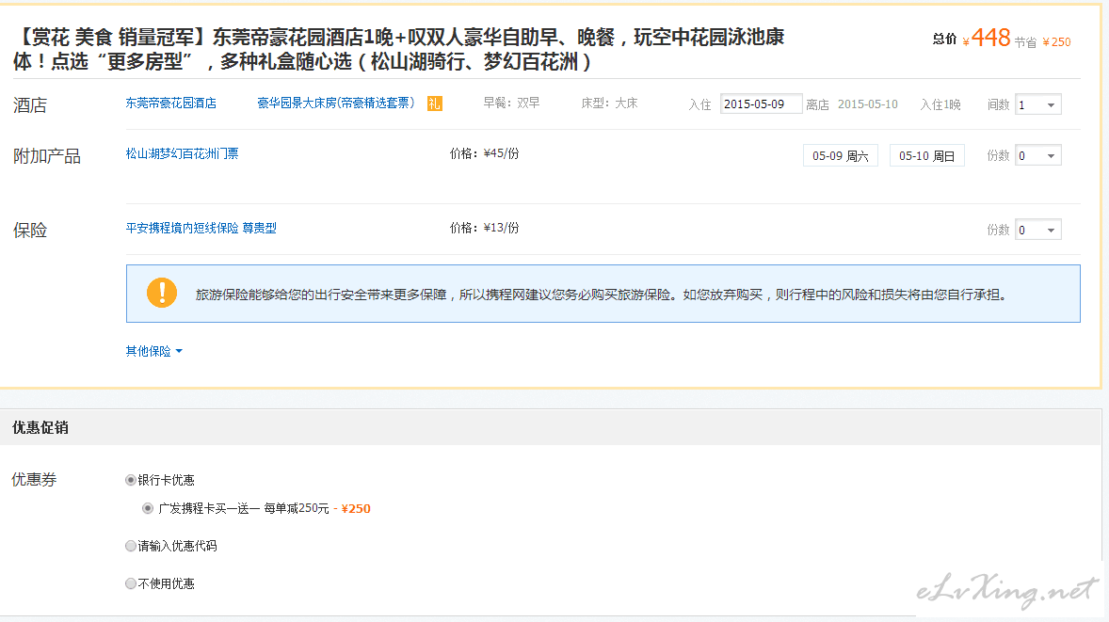Click the 优惠券 label
This screenshot has height=622, width=1109.
click(34, 480)
